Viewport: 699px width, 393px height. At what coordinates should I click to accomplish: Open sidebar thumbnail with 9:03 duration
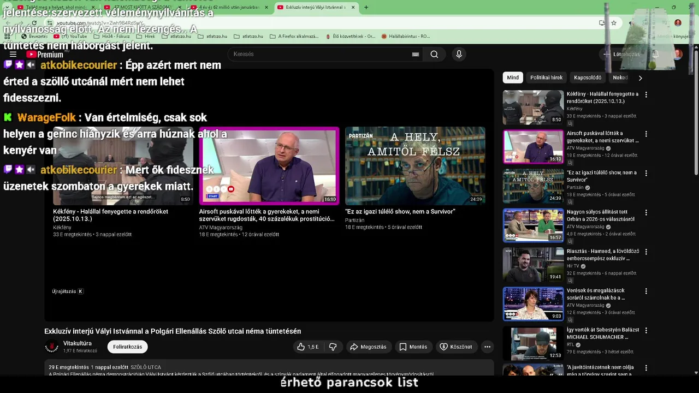[533, 304]
